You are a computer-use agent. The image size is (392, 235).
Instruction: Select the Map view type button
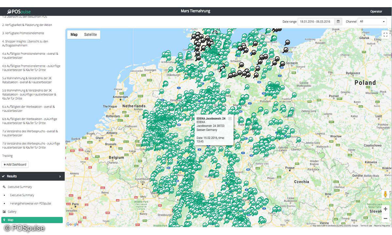click(74, 35)
